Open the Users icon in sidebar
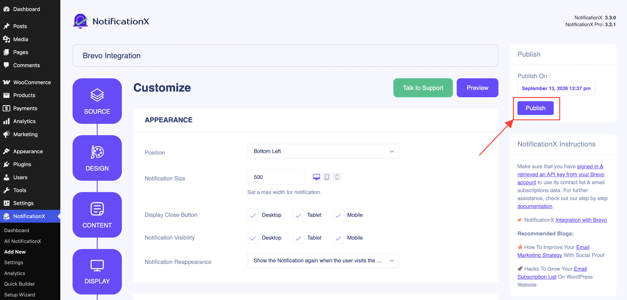Screen dimensions: 627x300 coord(6,177)
